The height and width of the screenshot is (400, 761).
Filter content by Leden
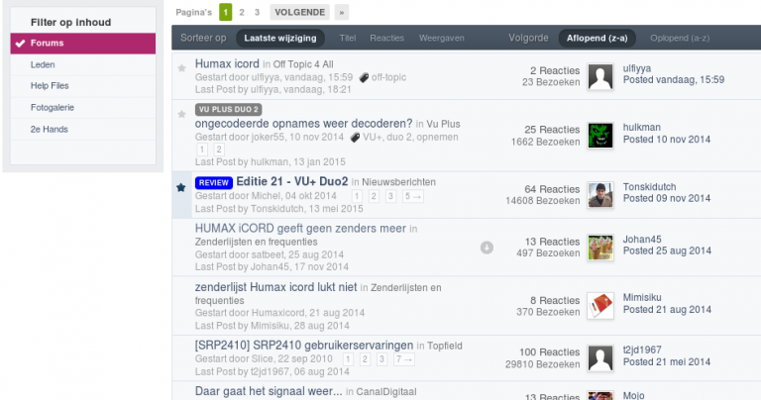coord(43,64)
